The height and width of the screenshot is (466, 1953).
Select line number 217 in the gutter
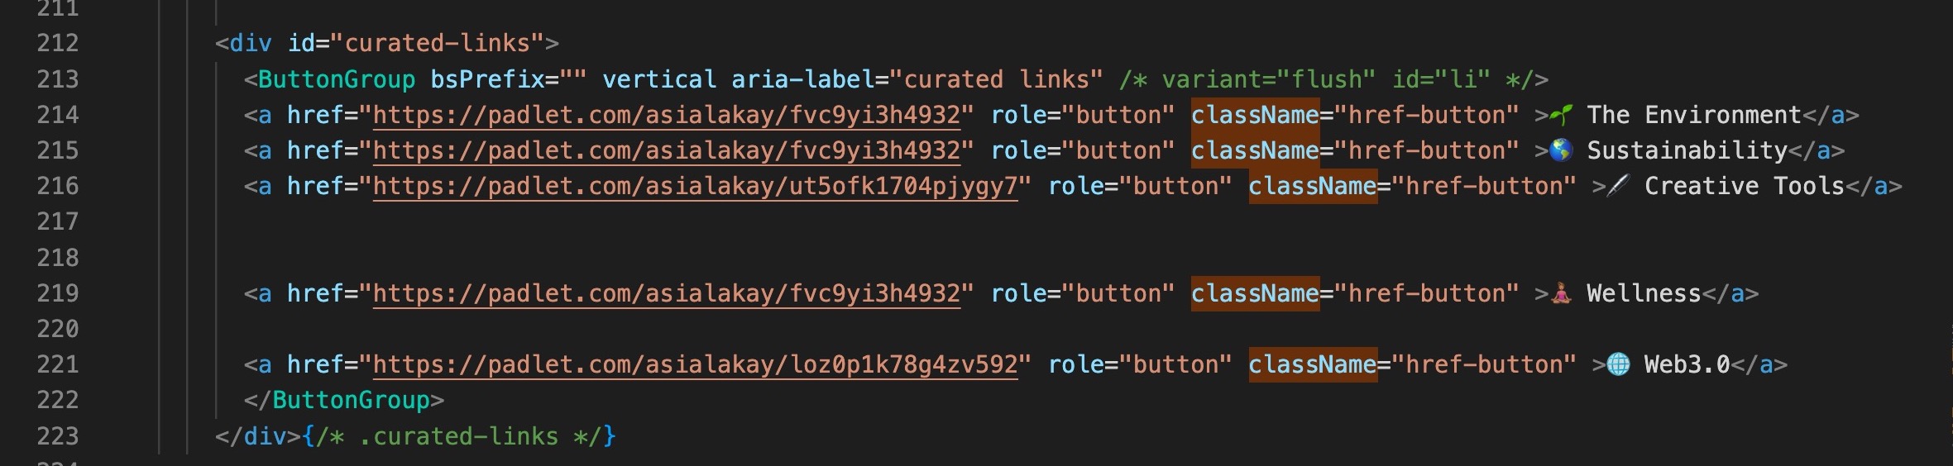pyautogui.click(x=58, y=222)
